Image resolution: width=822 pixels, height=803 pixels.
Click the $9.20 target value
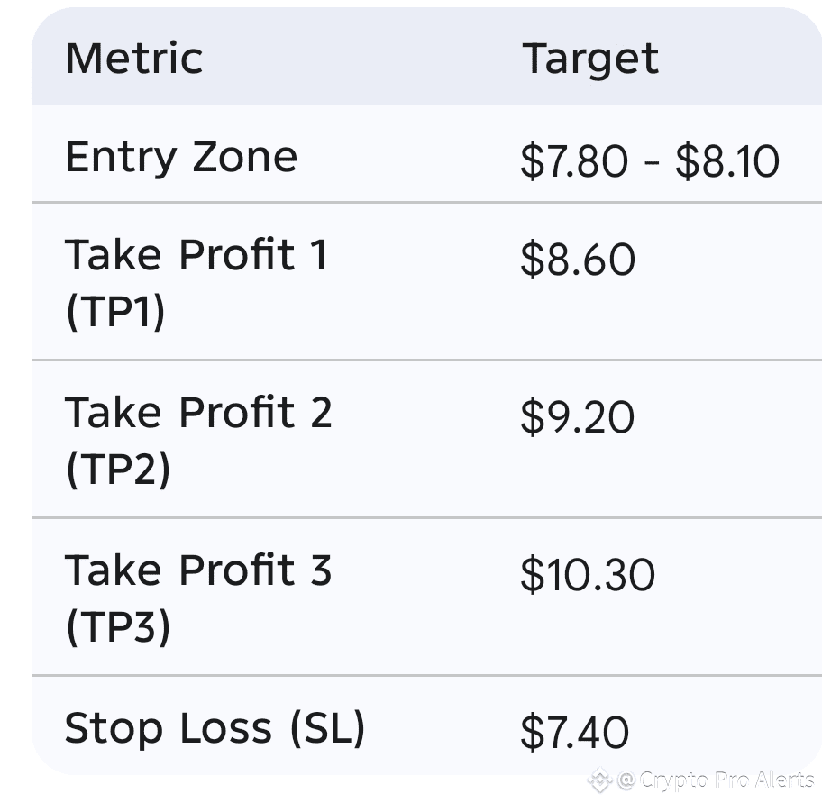coord(577,418)
